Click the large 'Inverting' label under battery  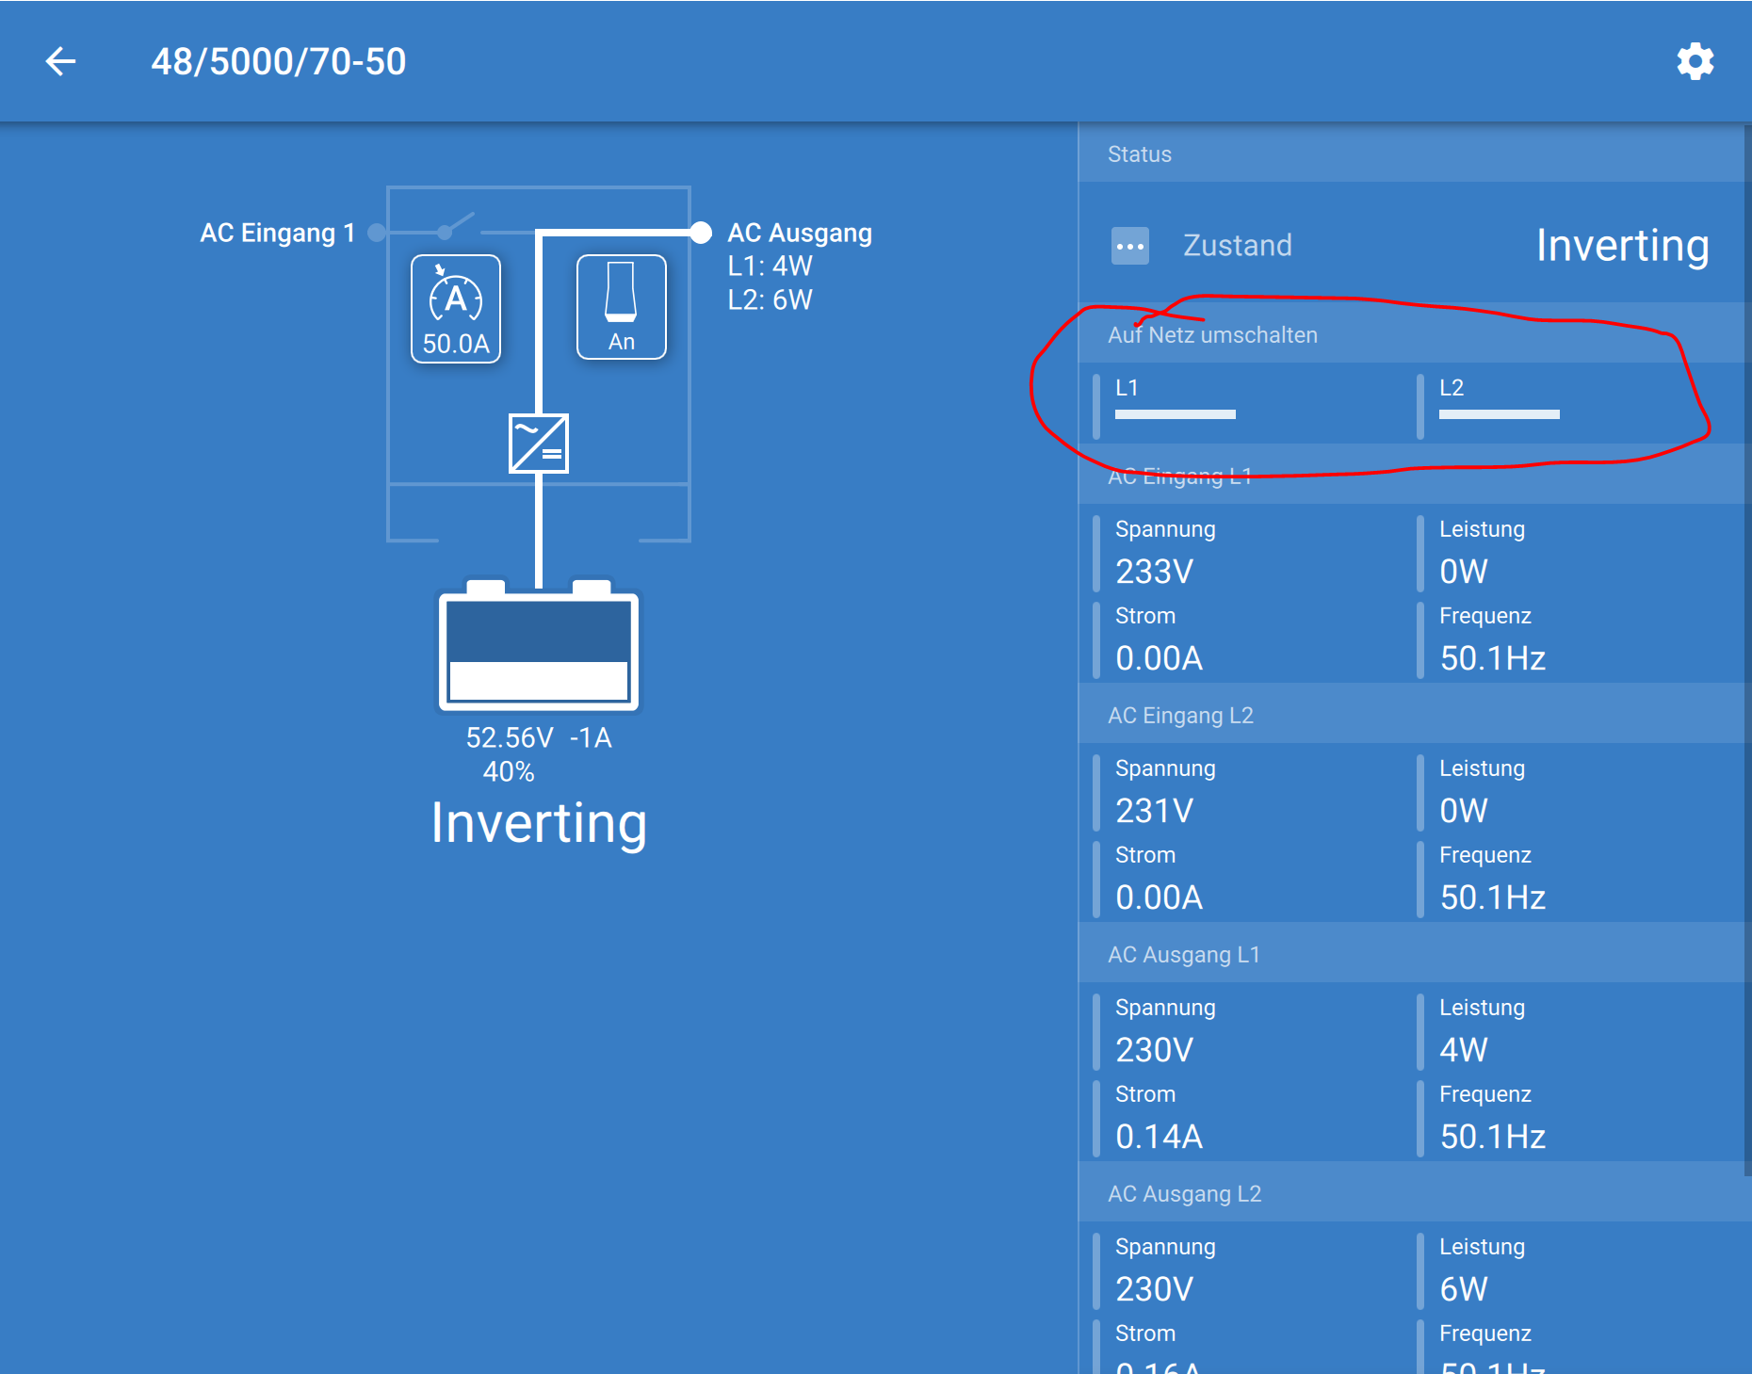pyautogui.click(x=539, y=823)
